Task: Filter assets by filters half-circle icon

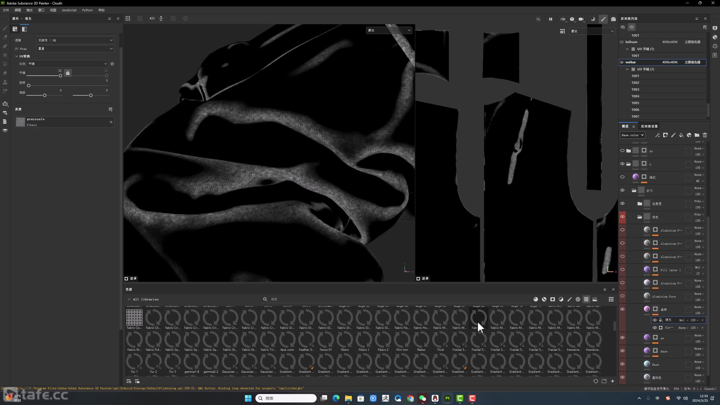Action: [561, 299]
